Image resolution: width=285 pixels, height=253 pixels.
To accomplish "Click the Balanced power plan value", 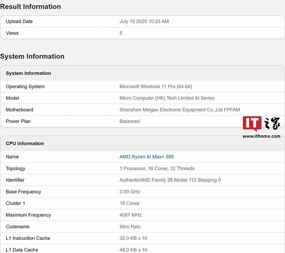I will [x=130, y=121].
